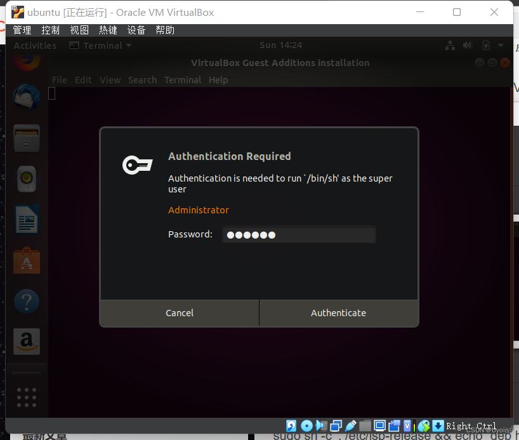
Task: Open the terminal Terminal menu
Action: (x=183, y=80)
